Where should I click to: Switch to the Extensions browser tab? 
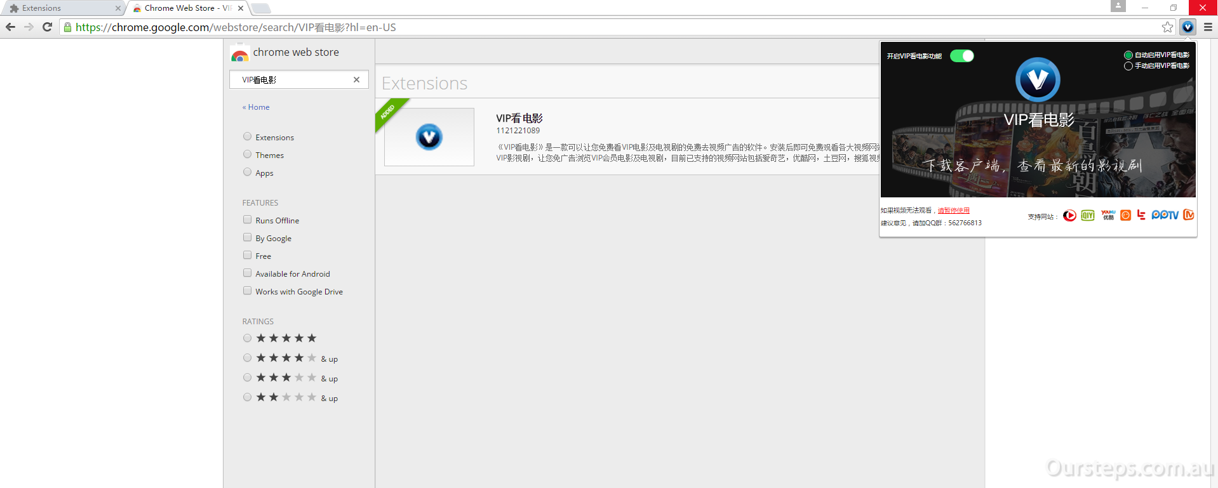pyautogui.click(x=64, y=8)
